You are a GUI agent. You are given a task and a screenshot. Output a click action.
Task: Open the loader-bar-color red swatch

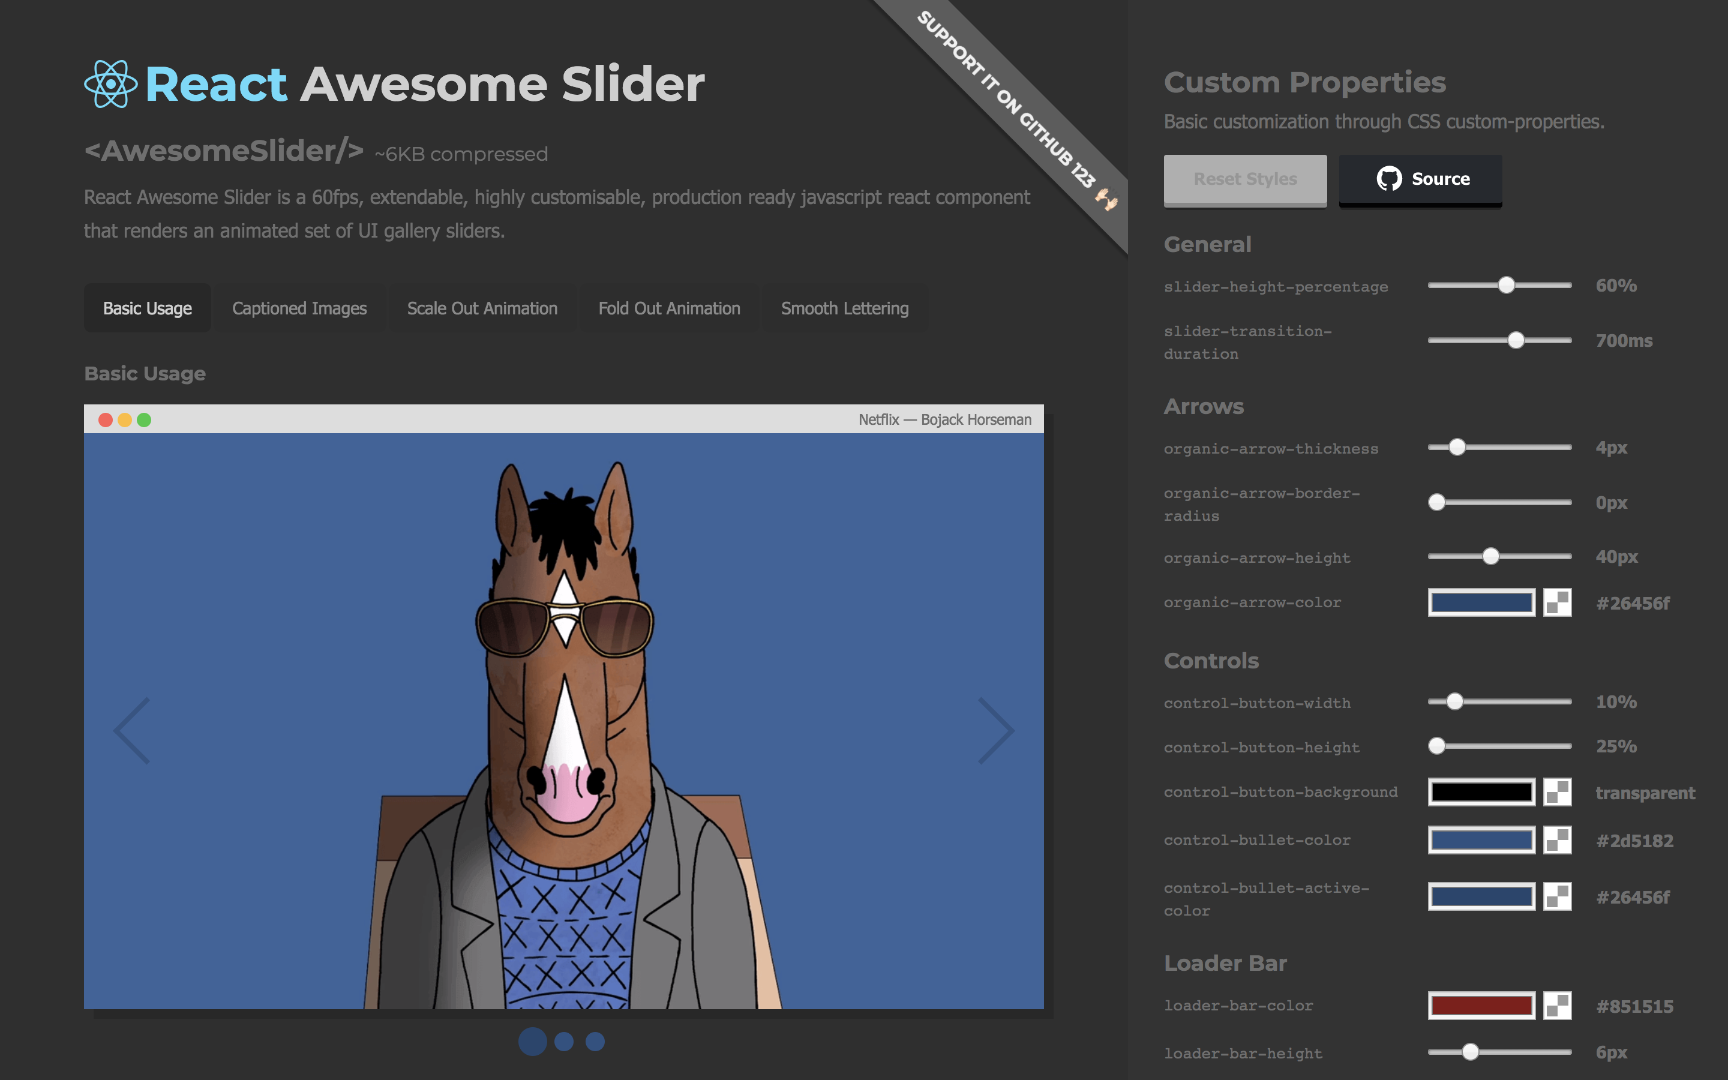tap(1481, 1006)
